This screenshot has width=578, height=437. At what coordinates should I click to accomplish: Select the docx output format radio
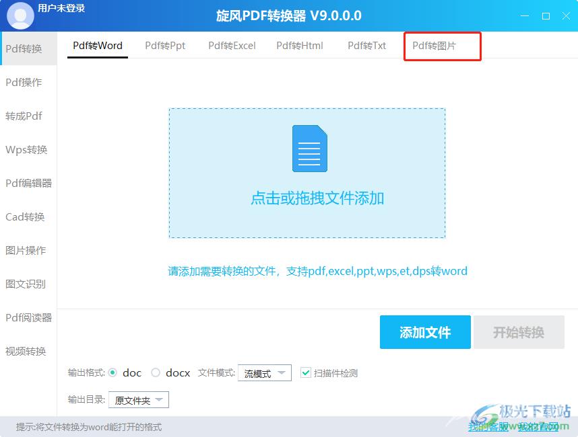[x=156, y=372]
